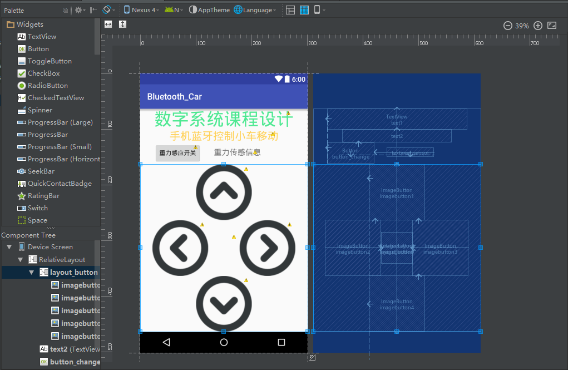The width and height of the screenshot is (568, 370).
Task: Select imagebutton3 in the blueprint view
Action: (x=440, y=249)
